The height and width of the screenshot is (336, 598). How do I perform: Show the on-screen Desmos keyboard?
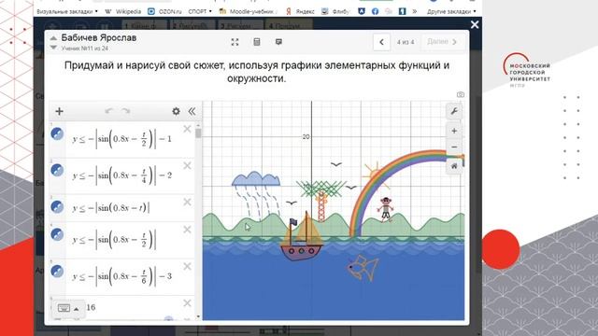[64, 308]
